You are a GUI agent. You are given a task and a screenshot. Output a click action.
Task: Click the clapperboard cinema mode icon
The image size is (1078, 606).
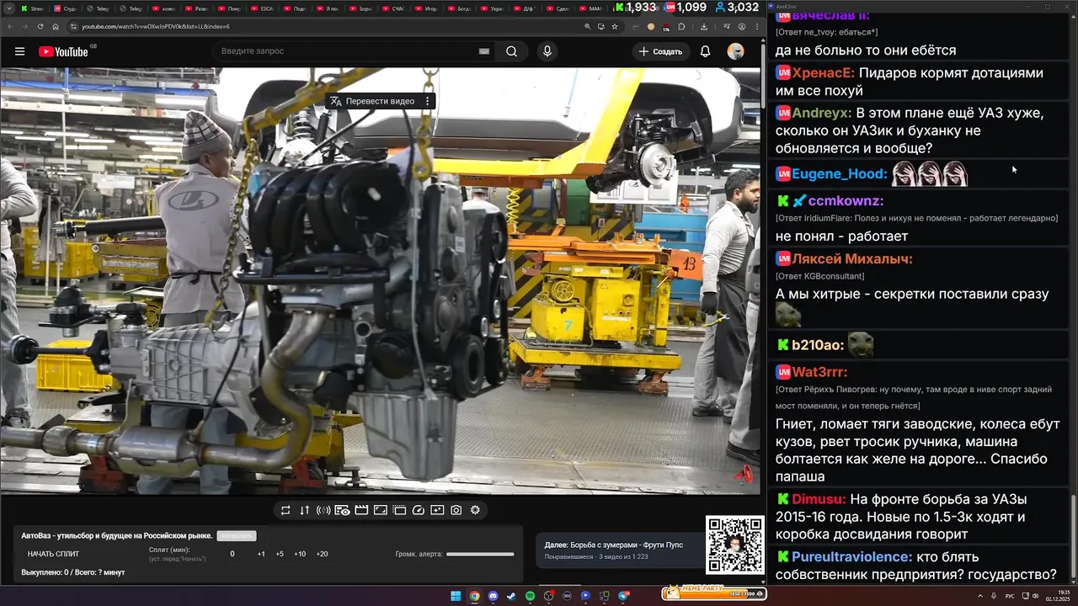(x=361, y=510)
